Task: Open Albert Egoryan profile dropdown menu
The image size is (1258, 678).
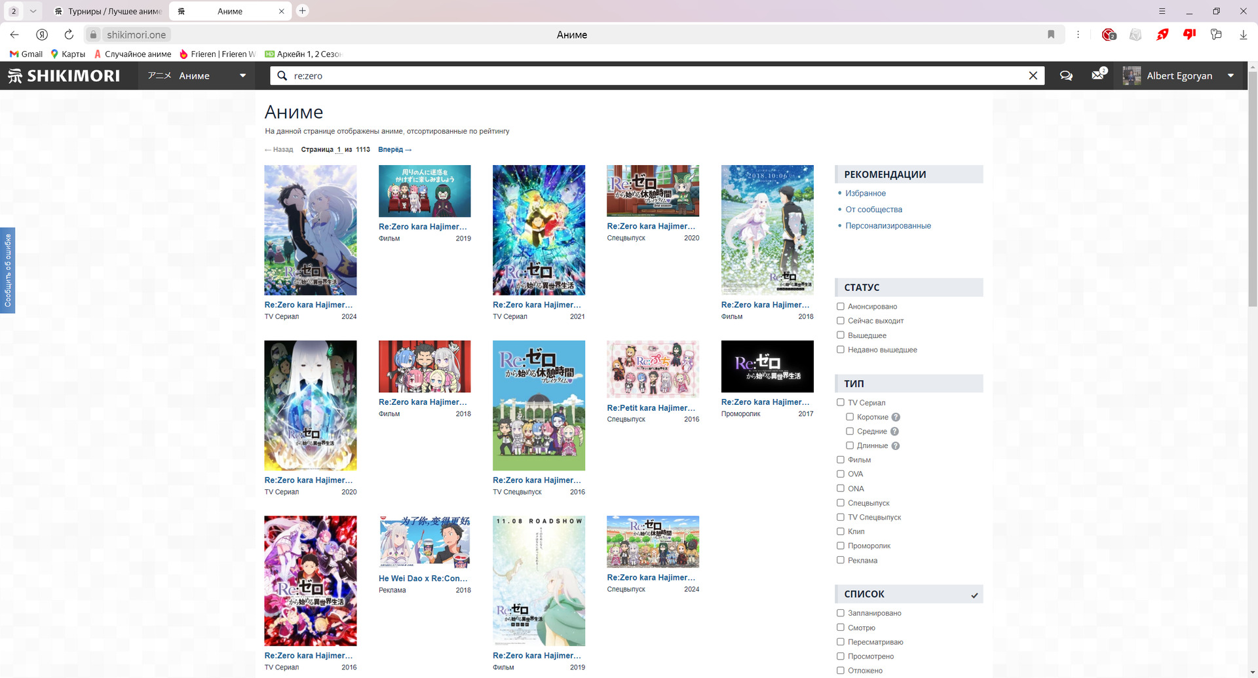Action: 1230,76
